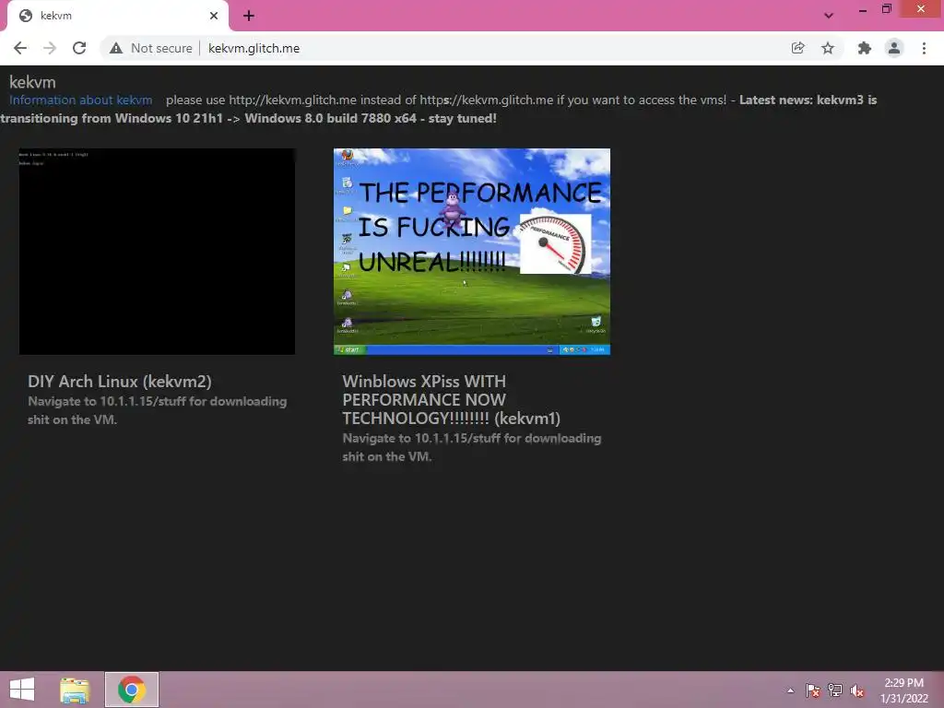The width and height of the screenshot is (944, 708).
Task: Open the taskbar clock showing 2:29 PM
Action: 904,690
